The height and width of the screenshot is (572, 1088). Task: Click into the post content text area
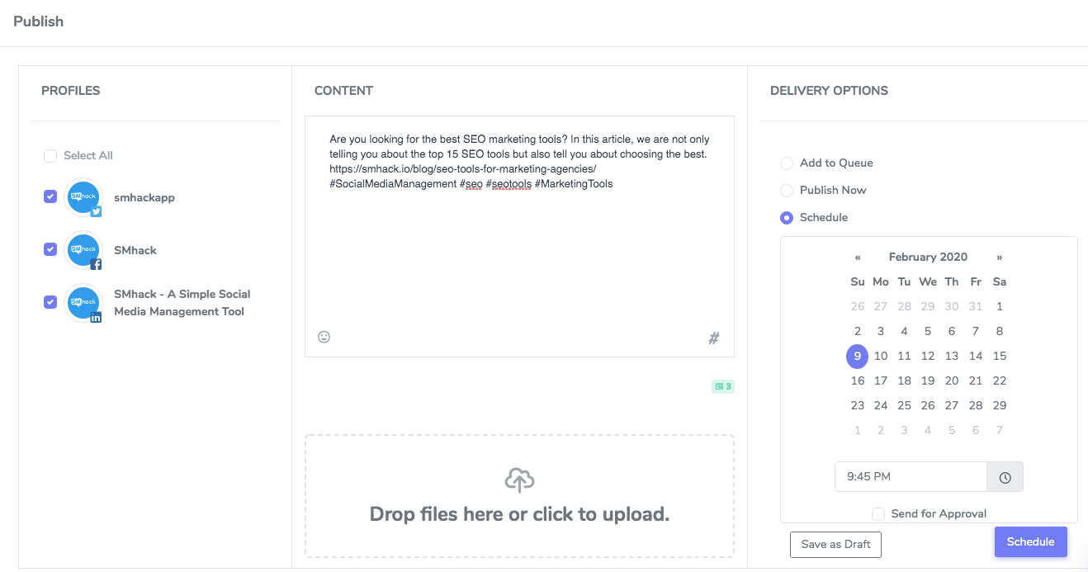[x=519, y=236]
